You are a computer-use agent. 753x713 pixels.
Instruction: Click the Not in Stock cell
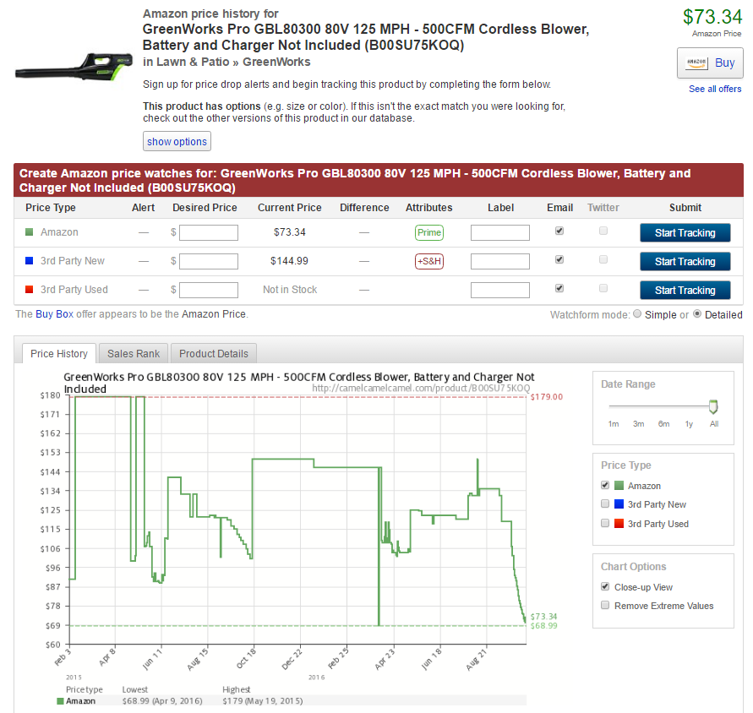[x=290, y=290]
